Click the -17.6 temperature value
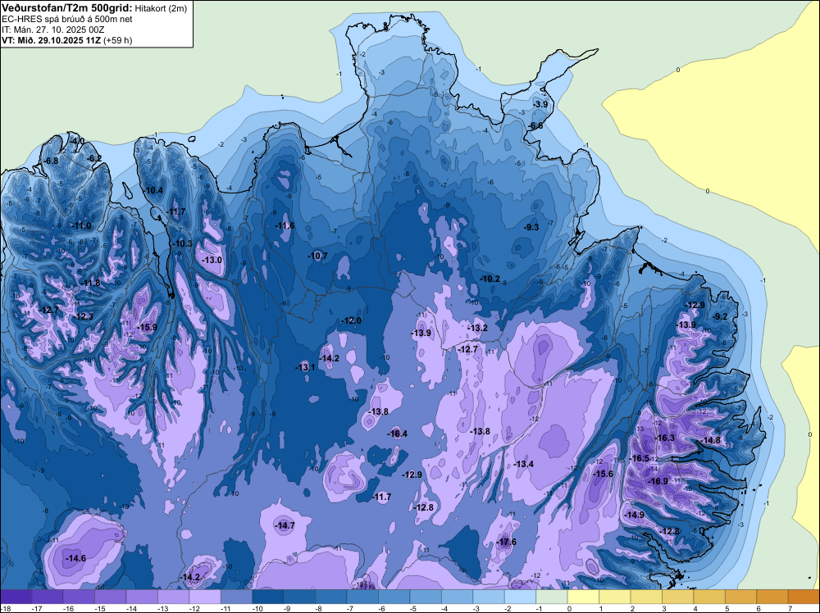Screen dimensions: 820x613 507,542
